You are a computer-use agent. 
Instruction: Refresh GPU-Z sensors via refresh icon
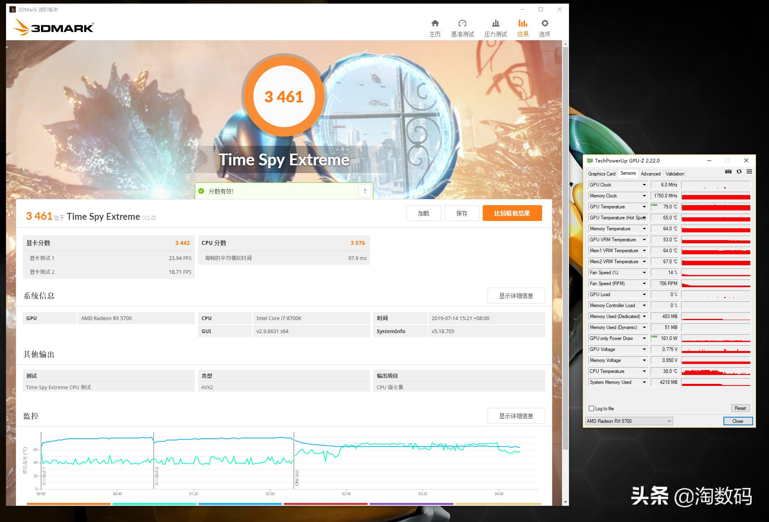739,171
